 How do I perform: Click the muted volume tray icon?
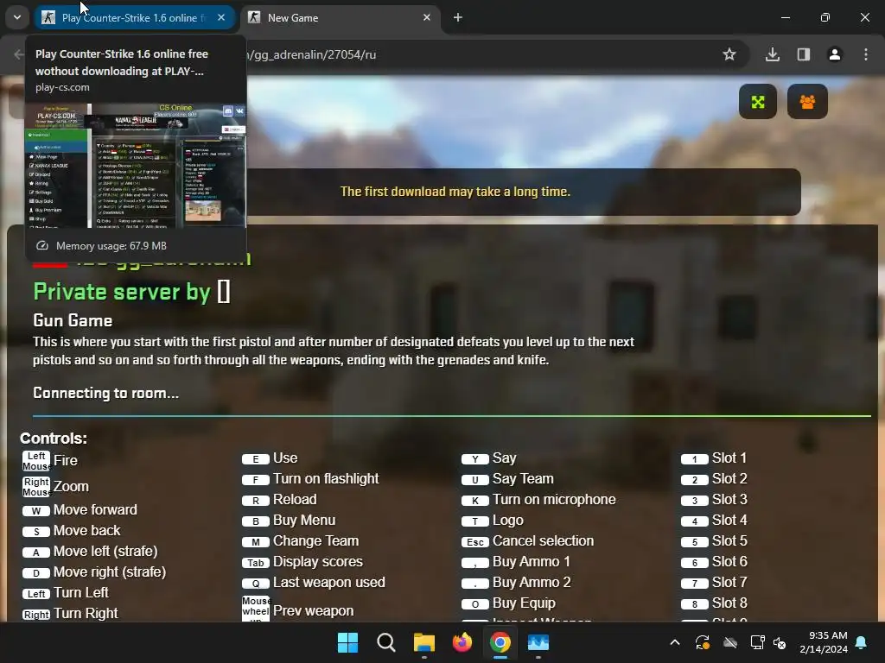tap(780, 642)
